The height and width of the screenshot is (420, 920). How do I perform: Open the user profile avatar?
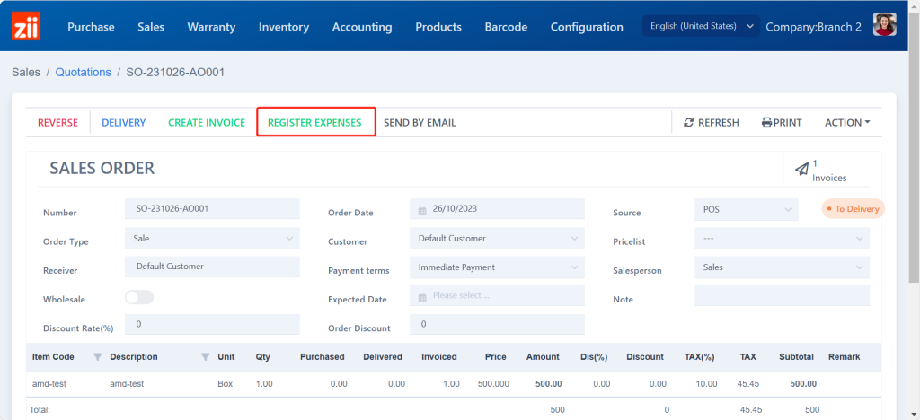[884, 26]
